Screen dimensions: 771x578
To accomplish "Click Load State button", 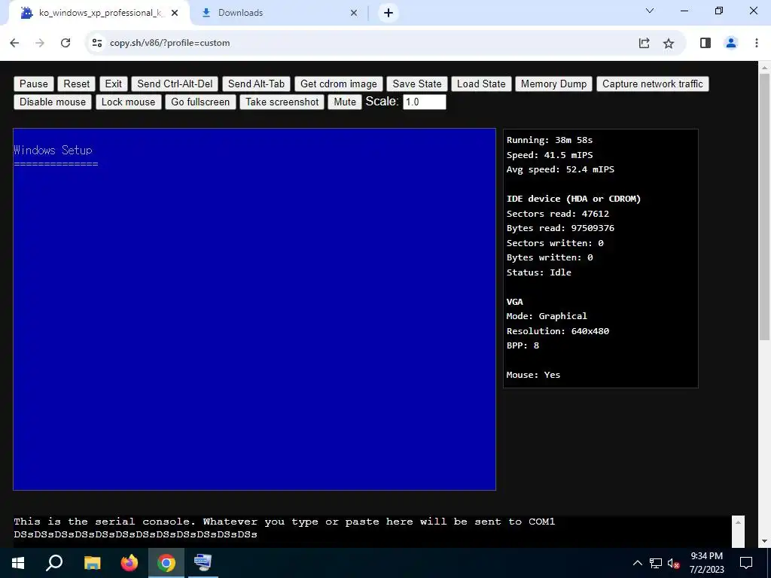I will pos(481,84).
